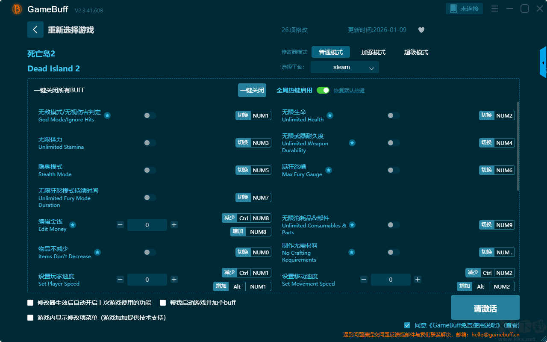
Task: Click the star icon next to Edit Money
Action: click(x=73, y=225)
